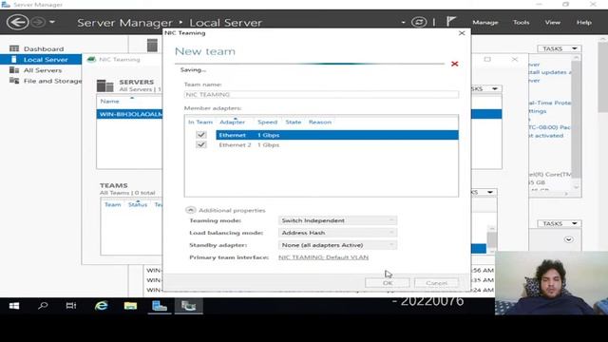Open File and Storage Services in sidebar
This screenshot has width=608, height=342.
click(x=52, y=81)
